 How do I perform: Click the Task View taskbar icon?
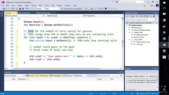click(164, 8)
